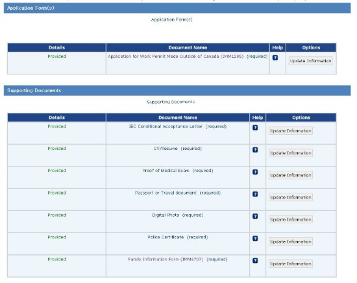
Task: Update Information for Proof of Medical Exam
Action: coord(291,175)
